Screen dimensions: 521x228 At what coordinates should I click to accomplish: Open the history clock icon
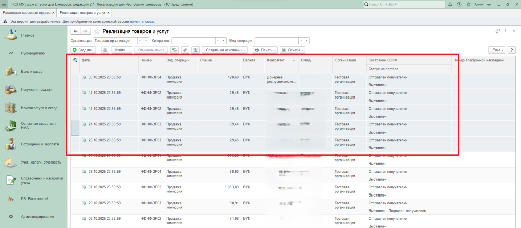(x=459, y=4)
